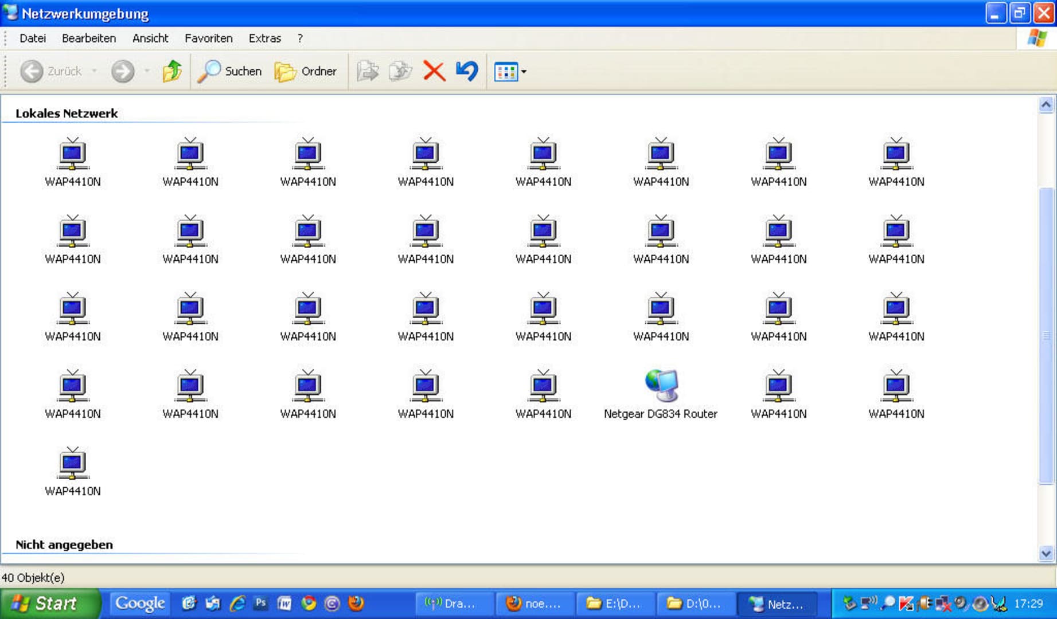Click the vertical scrollbar up arrow
The height and width of the screenshot is (619, 1057).
(1046, 105)
